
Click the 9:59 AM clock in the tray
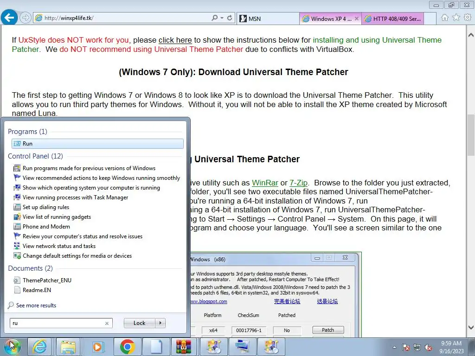tap(451, 343)
